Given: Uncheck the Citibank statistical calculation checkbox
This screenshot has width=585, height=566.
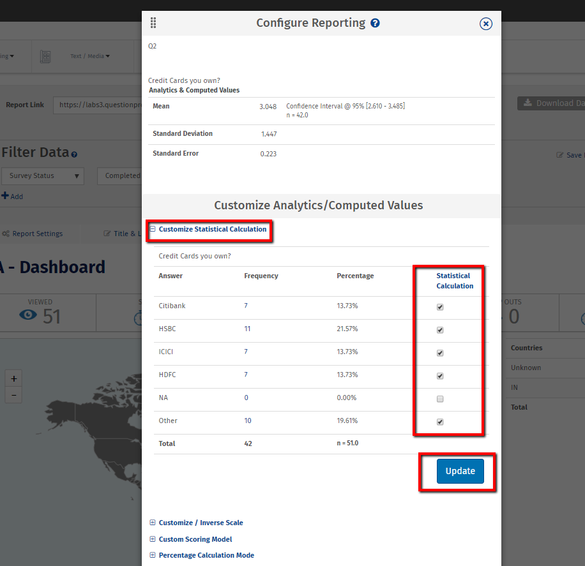Looking at the screenshot, I should coord(440,307).
